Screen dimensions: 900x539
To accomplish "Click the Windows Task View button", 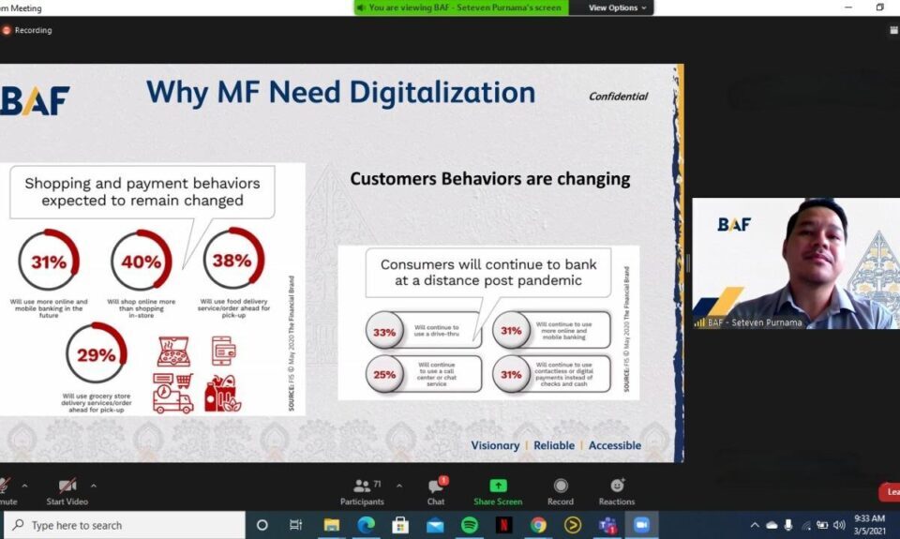I will coord(296,525).
